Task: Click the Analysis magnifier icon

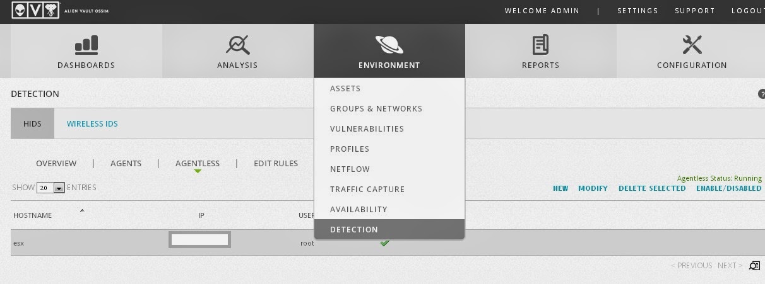Action: (237, 45)
